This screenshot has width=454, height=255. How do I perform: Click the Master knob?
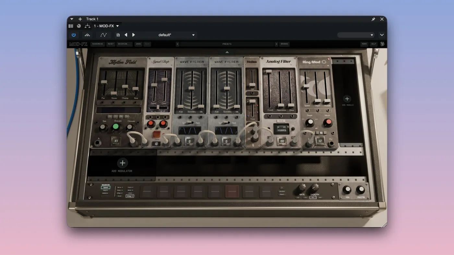(x=360, y=190)
